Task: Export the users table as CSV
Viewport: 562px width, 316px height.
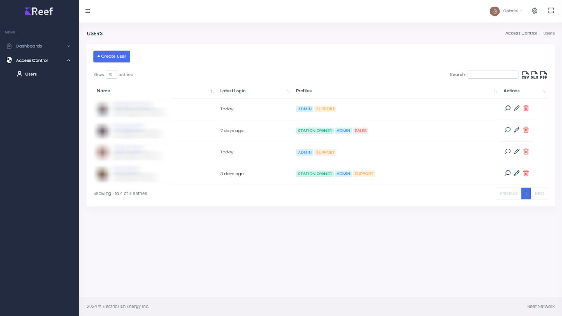Action: pyautogui.click(x=525, y=75)
